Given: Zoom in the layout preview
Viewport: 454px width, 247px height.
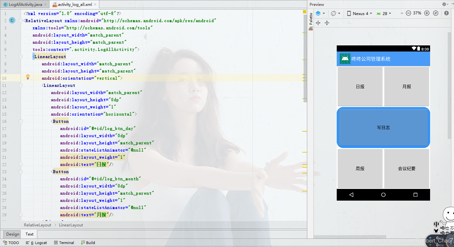Looking at the screenshot, I should [427, 13].
